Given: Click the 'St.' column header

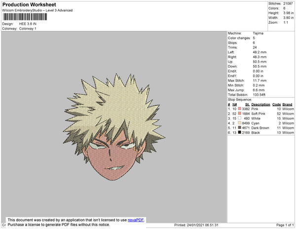Looking at the screenshot, I should click(248, 105).
